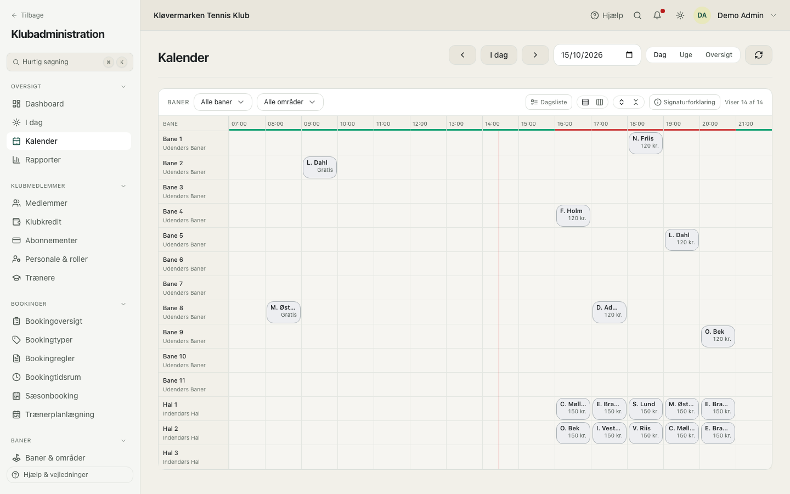Click the Hjælp link in top bar
This screenshot has width=790, height=494.
pos(607,15)
